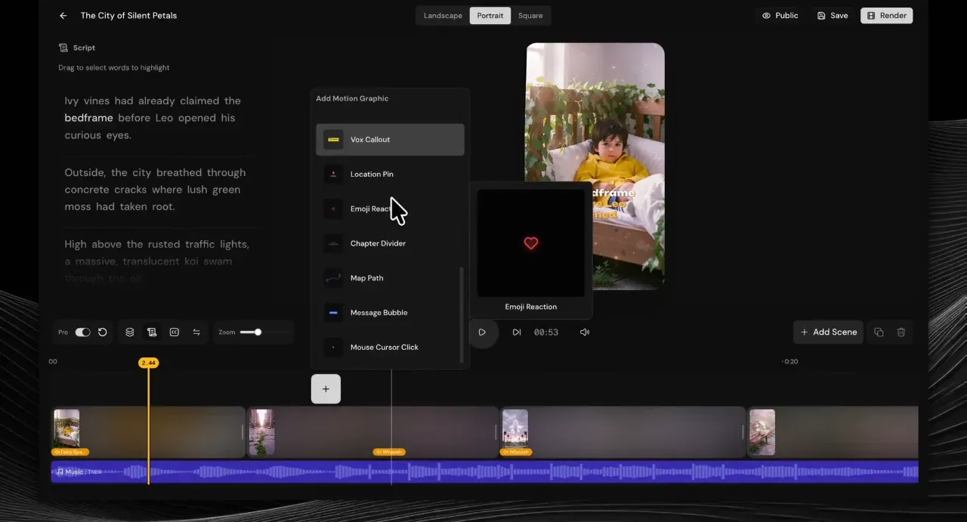Click the Whoosh tag on second scene
This screenshot has height=522, width=967.
[x=389, y=452]
